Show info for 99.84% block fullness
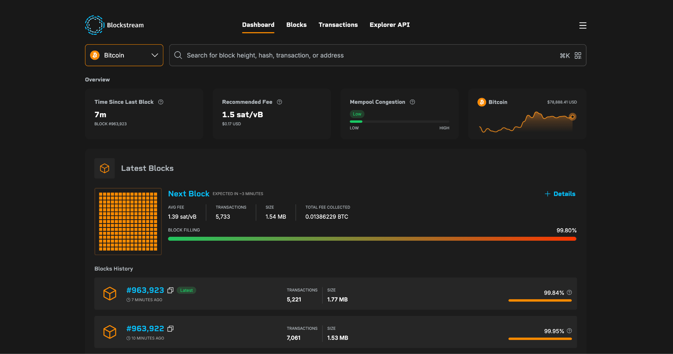This screenshot has width=673, height=354. tap(569, 293)
